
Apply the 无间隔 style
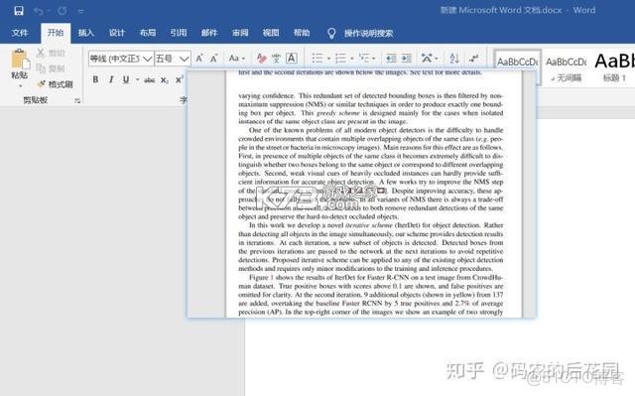coord(567,67)
